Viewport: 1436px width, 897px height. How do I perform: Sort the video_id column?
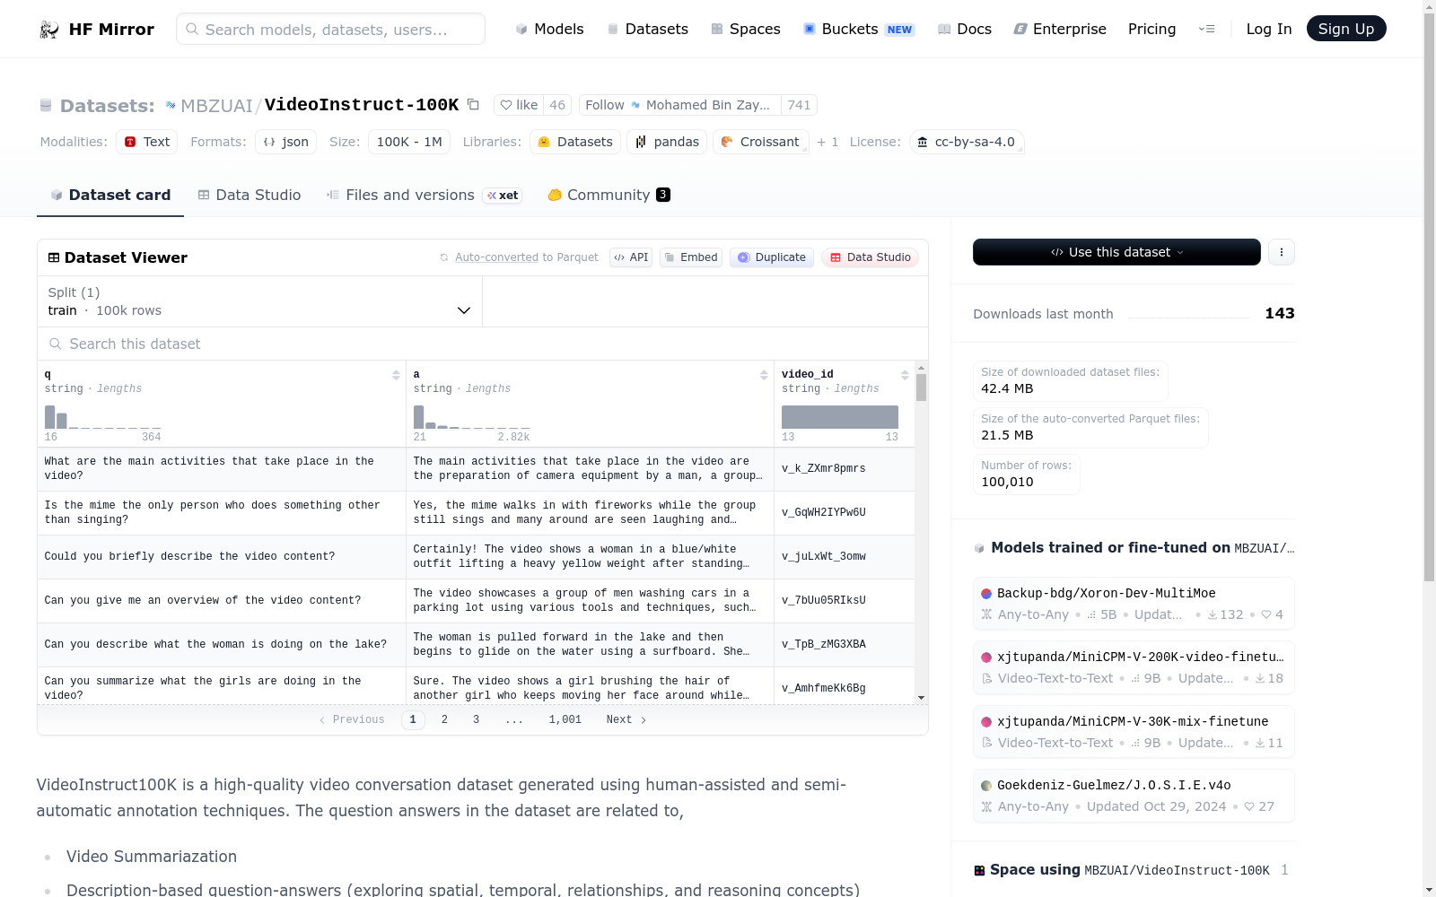coord(905,375)
